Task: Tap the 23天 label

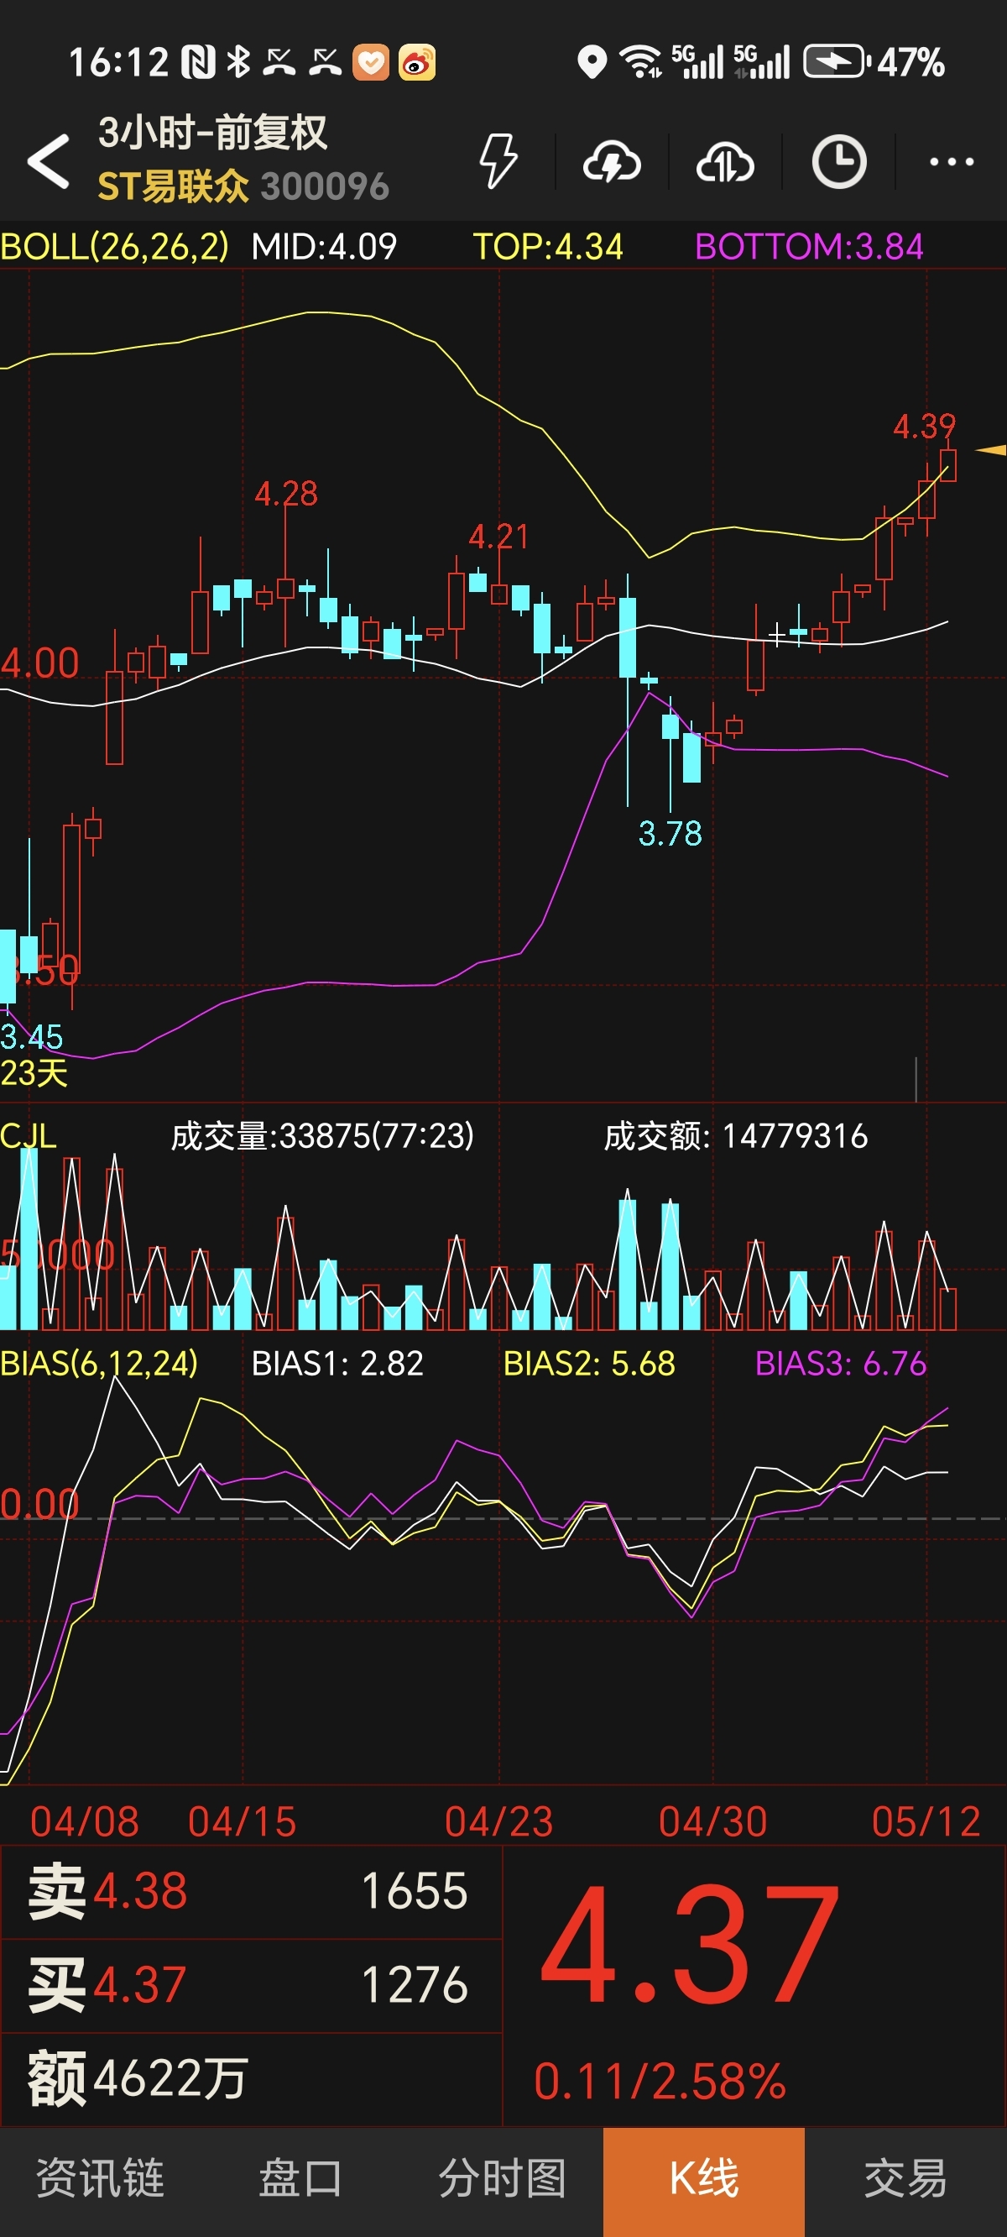Action: (x=34, y=1073)
